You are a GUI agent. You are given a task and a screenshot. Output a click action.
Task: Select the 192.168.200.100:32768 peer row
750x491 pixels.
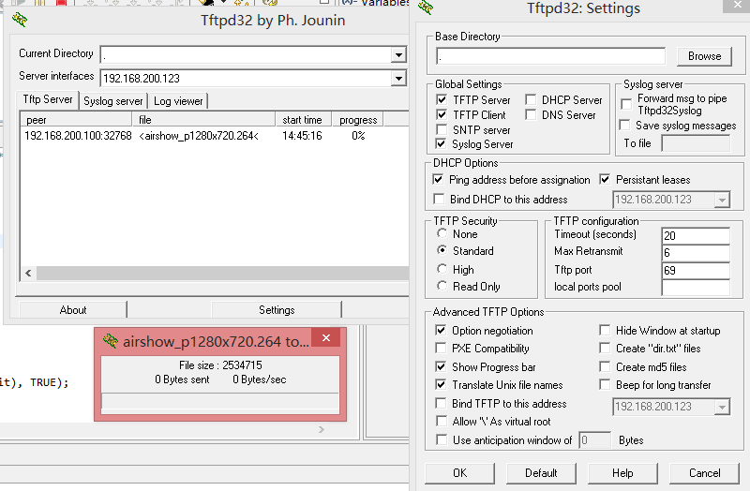[x=214, y=136]
